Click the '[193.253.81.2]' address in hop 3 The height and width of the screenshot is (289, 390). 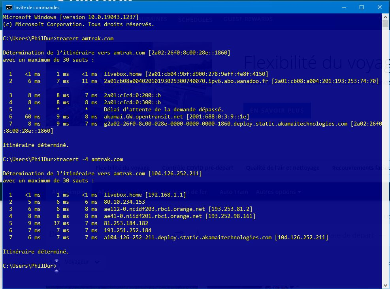click(x=230, y=209)
